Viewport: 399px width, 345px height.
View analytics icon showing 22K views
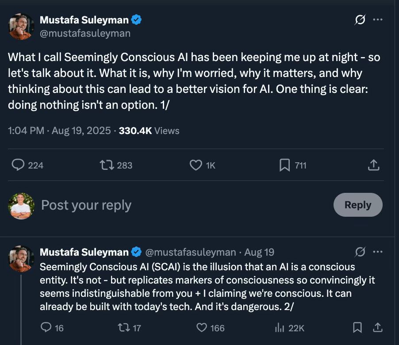point(280,328)
